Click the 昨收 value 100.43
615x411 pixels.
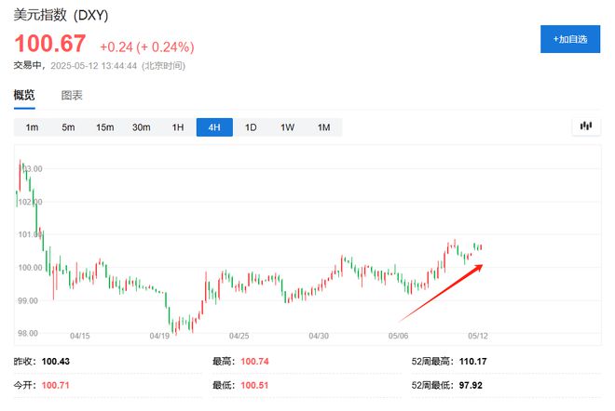pos(56,361)
